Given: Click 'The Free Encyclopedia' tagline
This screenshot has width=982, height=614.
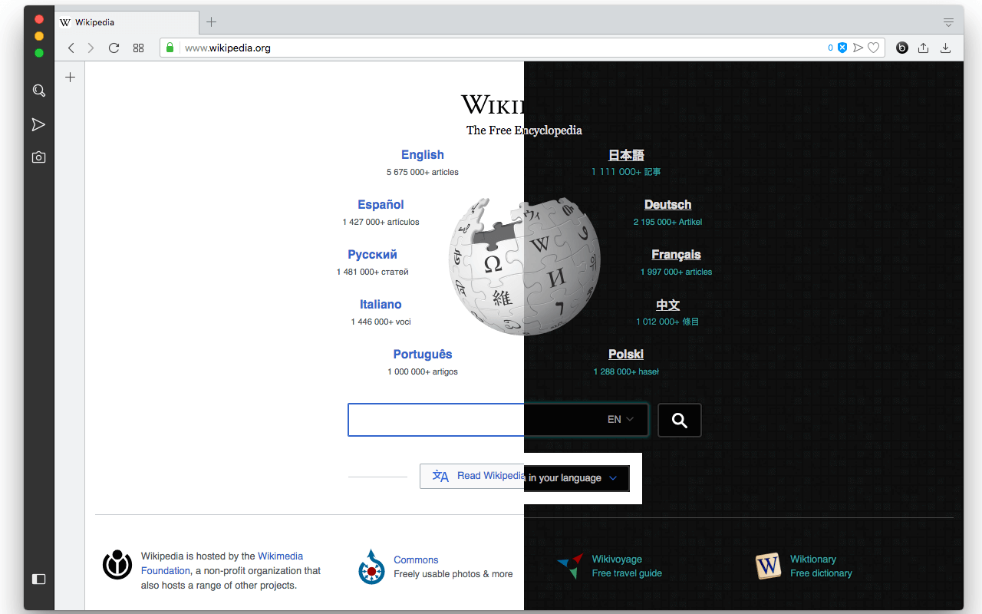Looking at the screenshot, I should coord(524,130).
